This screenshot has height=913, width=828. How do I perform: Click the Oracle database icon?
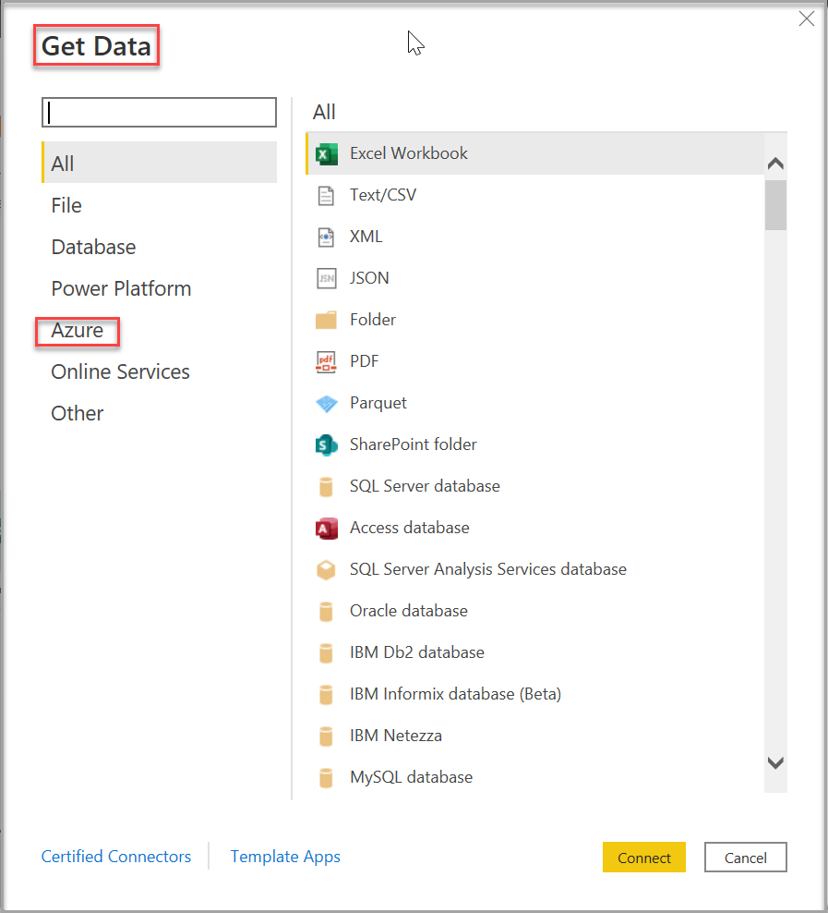326,612
